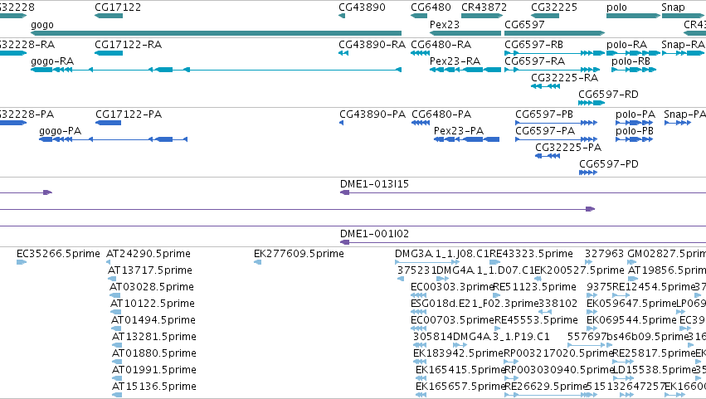This screenshot has width=706, height=399.
Task: Select EST RE51123.5prime label
Action: (x=534, y=287)
